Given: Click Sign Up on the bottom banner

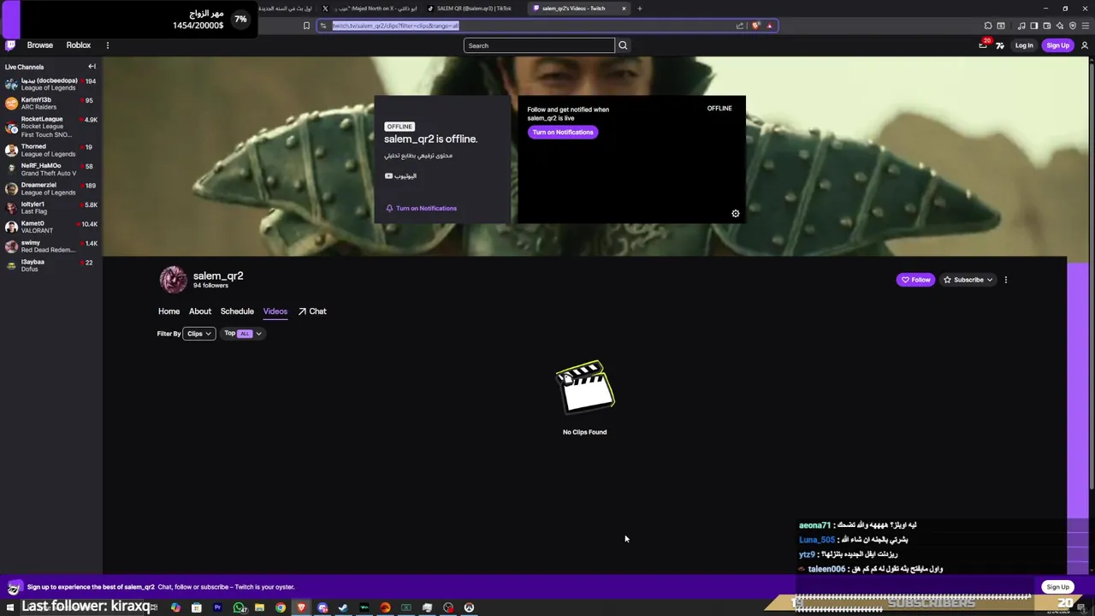Looking at the screenshot, I should coord(1058,587).
